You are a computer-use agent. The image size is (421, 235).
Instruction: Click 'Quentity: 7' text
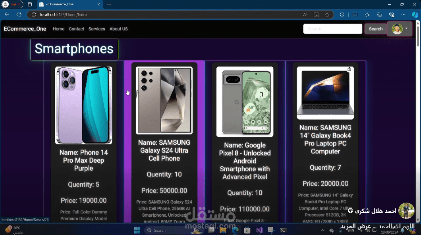click(325, 168)
